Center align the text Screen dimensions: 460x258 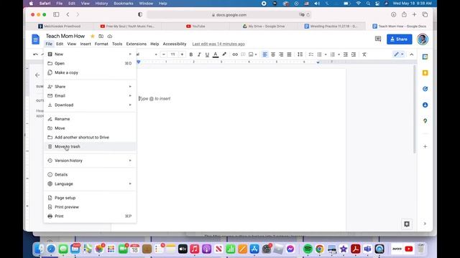[x=273, y=54]
